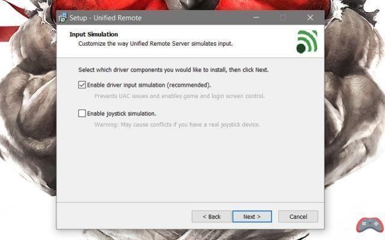Image resolution: width=385 pixels, height=240 pixels.
Task: Click the green Unified Remote logo
Action: (307, 42)
